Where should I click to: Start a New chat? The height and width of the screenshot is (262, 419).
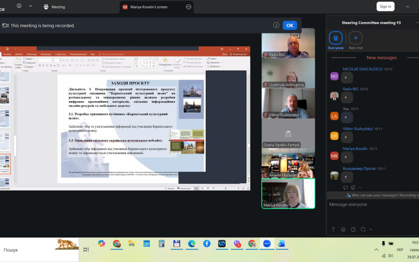[356, 40]
